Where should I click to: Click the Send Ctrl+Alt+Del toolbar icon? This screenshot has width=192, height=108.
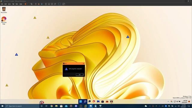pyautogui.click(x=31, y=4)
